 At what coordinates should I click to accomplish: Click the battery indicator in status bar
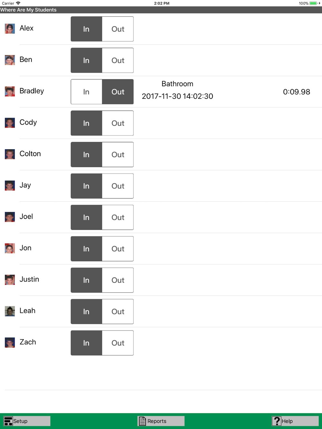313,3
